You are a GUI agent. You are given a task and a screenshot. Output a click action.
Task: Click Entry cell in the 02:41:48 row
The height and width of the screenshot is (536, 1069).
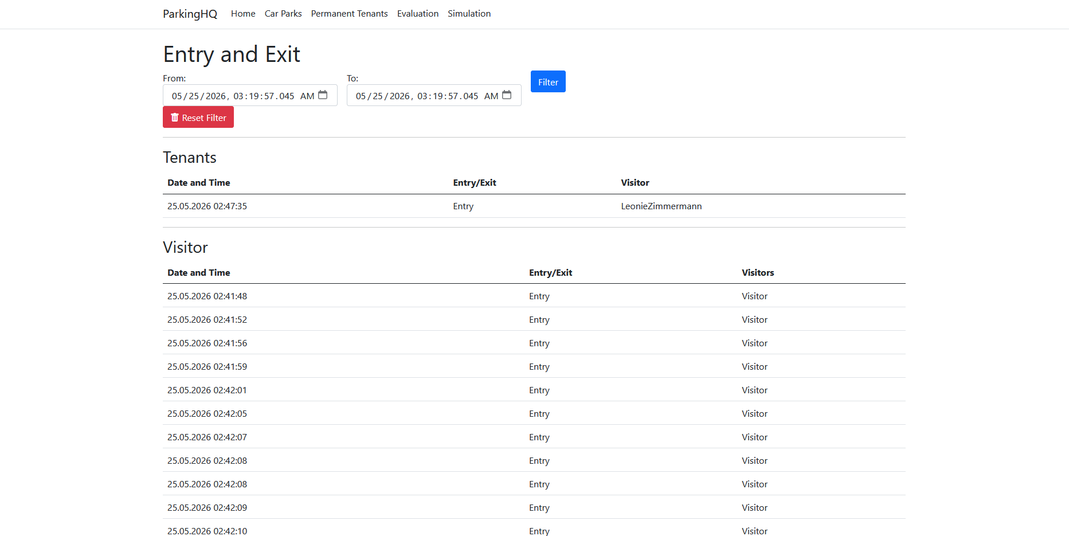(x=539, y=296)
